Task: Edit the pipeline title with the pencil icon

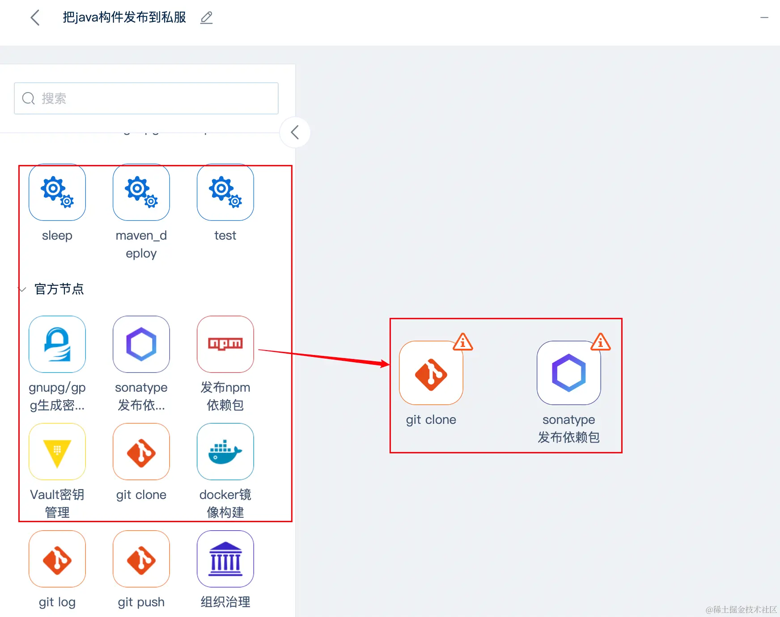Action: click(206, 18)
